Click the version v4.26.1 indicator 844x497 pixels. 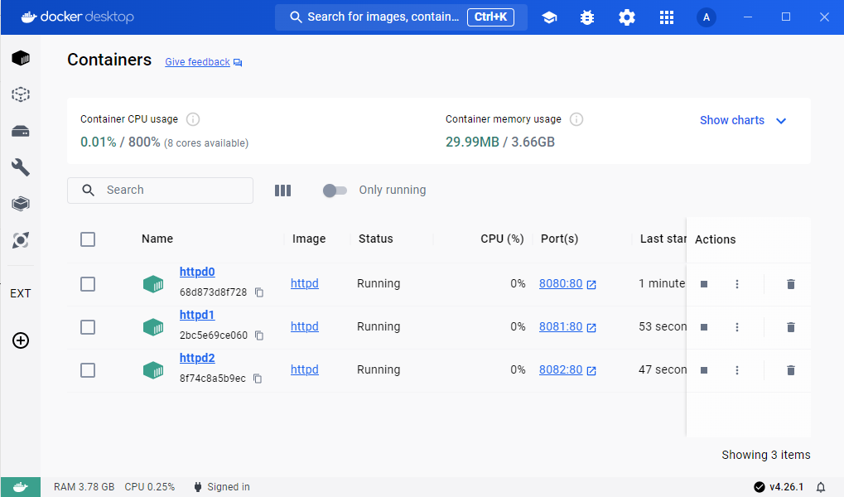click(779, 487)
